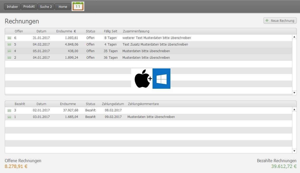Screen dimensions: 300x173
Task: Create a new invoice with Neue Rechnung
Action: (280, 21)
